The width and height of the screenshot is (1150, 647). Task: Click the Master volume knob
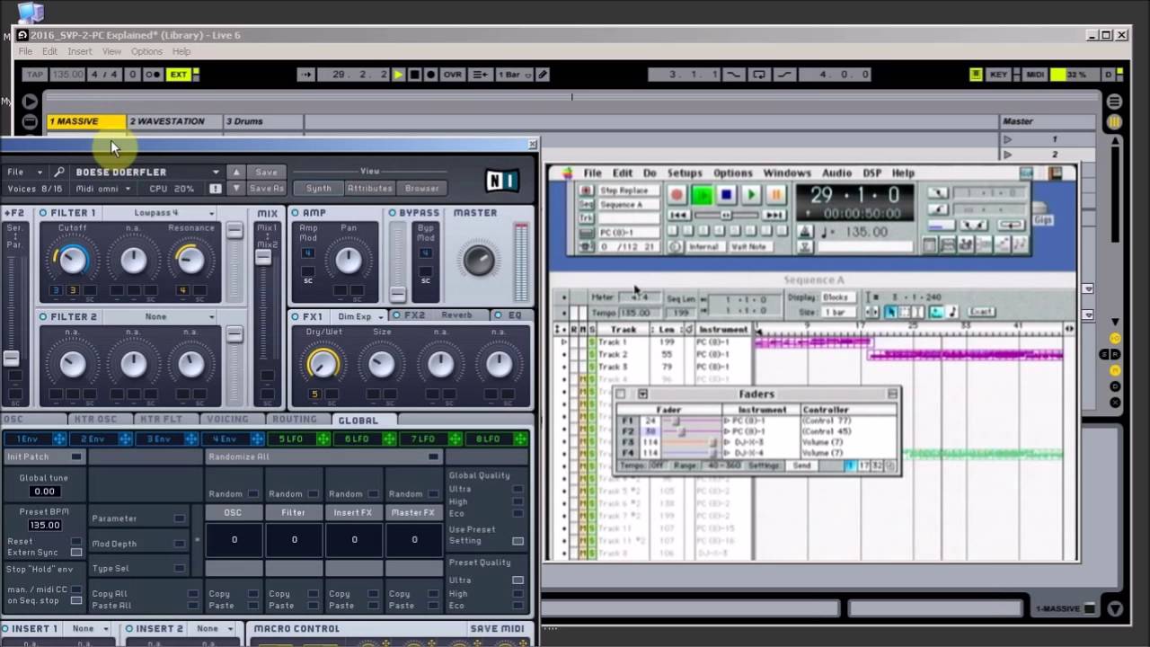tap(478, 260)
